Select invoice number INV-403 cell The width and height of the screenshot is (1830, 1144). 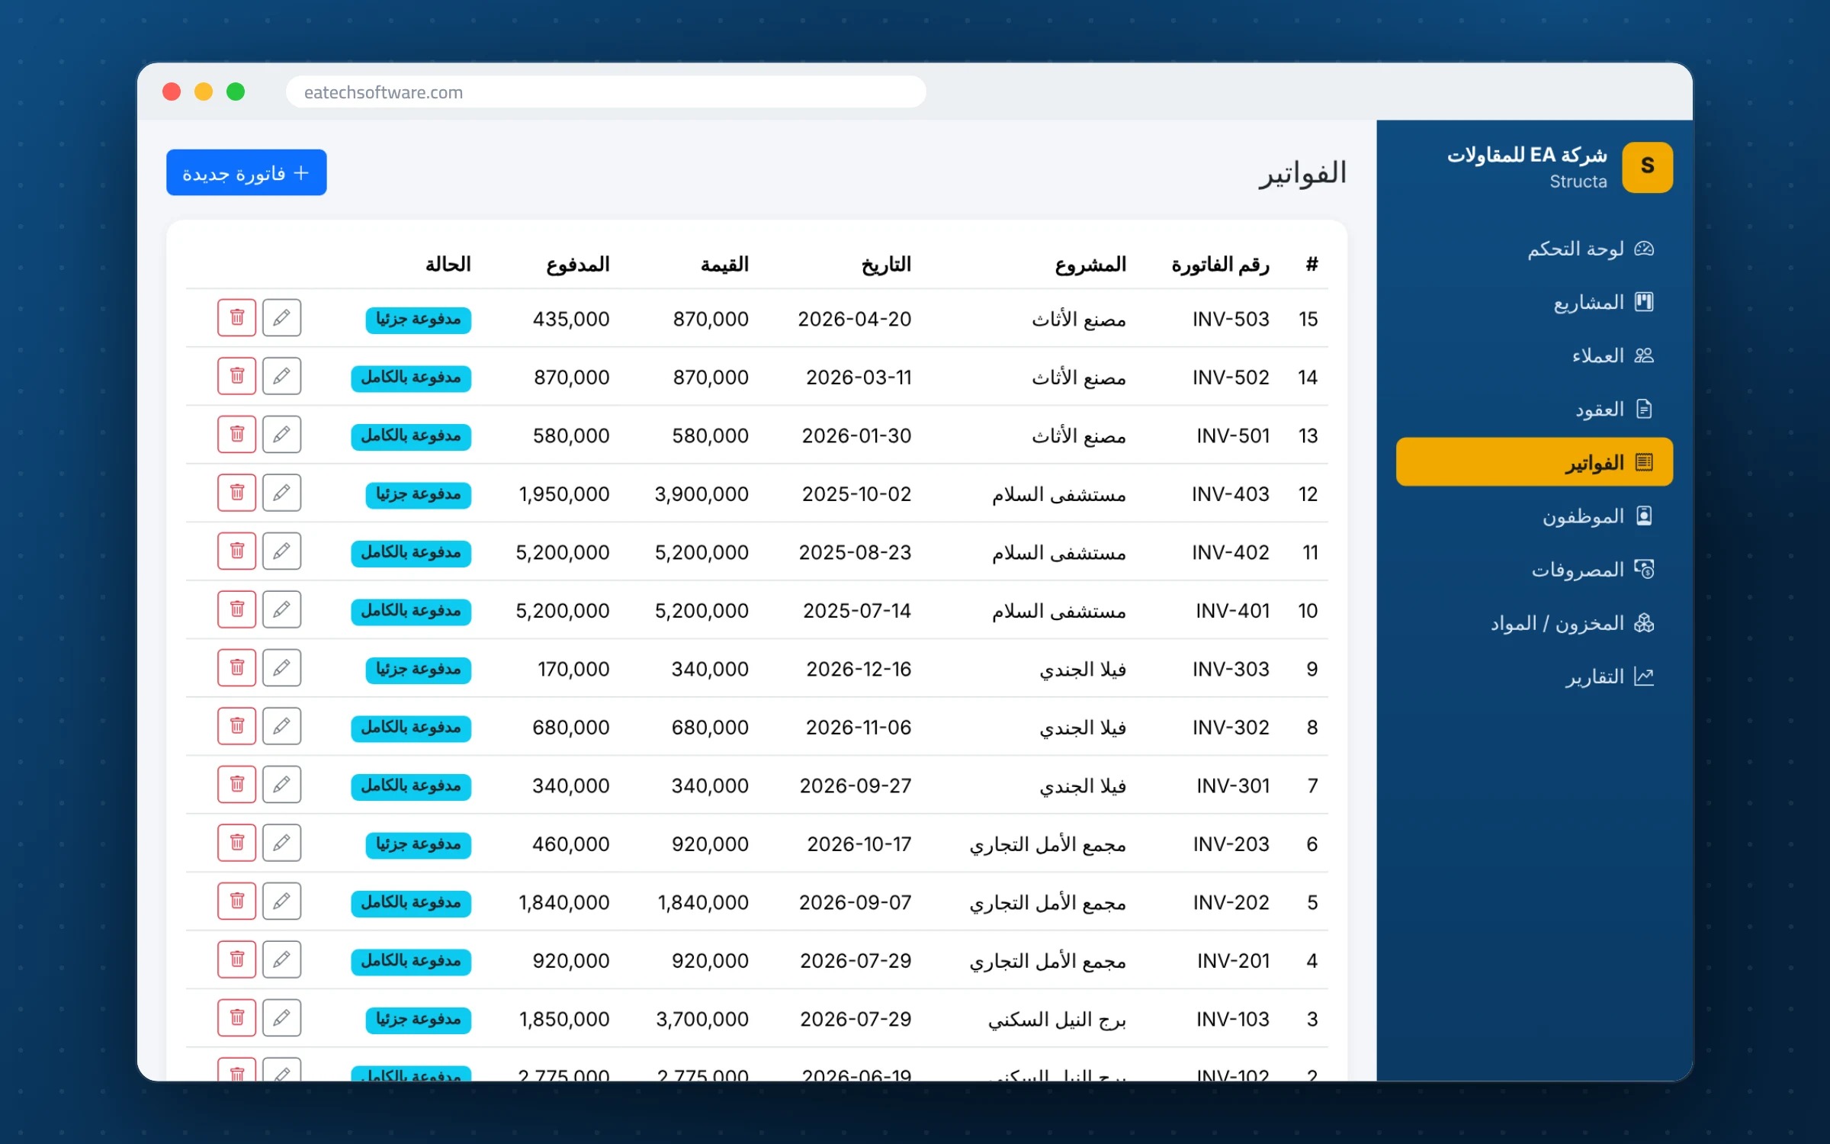click(x=1230, y=494)
